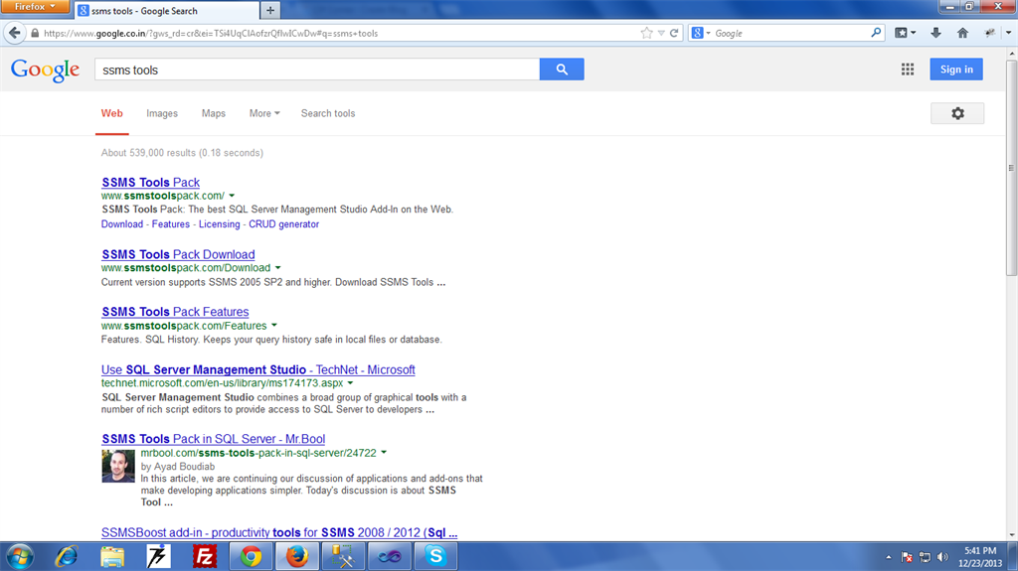Click into the 'ssms tools' search box

tap(317, 70)
